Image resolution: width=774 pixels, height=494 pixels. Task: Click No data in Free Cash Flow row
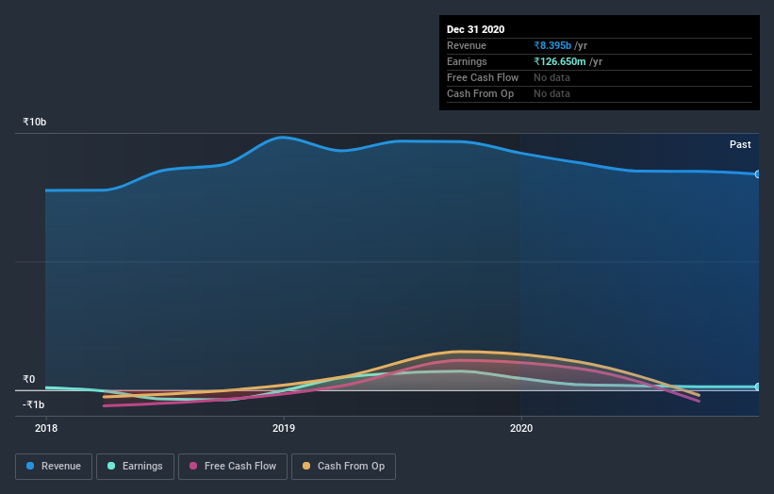coord(552,77)
